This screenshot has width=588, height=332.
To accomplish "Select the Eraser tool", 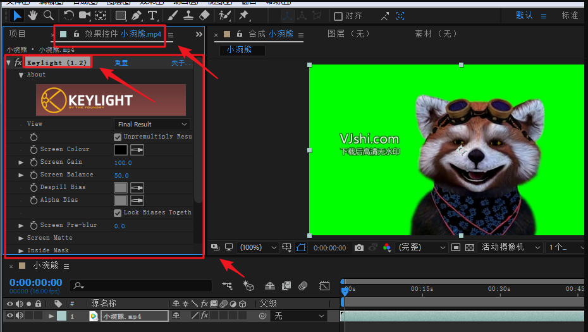I will (204, 15).
